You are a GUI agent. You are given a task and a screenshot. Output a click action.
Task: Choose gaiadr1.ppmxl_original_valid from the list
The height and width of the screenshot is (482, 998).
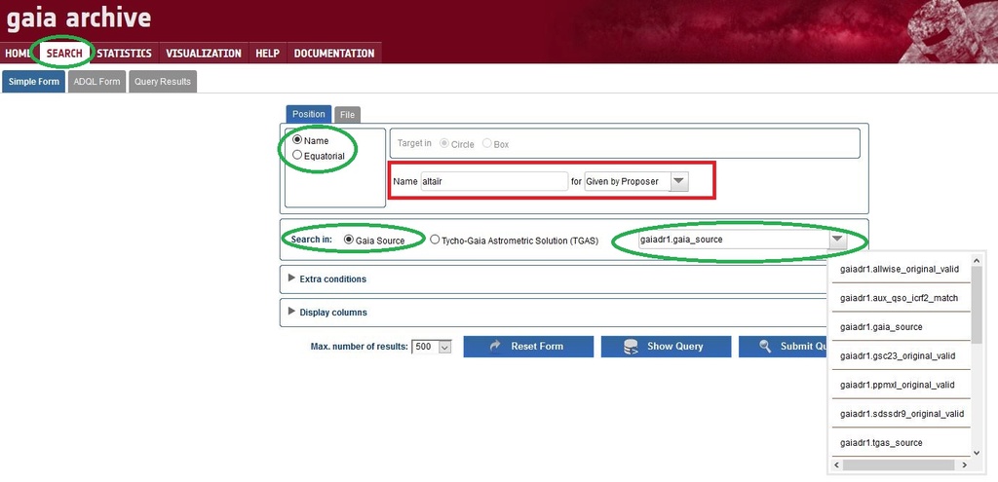(900, 385)
